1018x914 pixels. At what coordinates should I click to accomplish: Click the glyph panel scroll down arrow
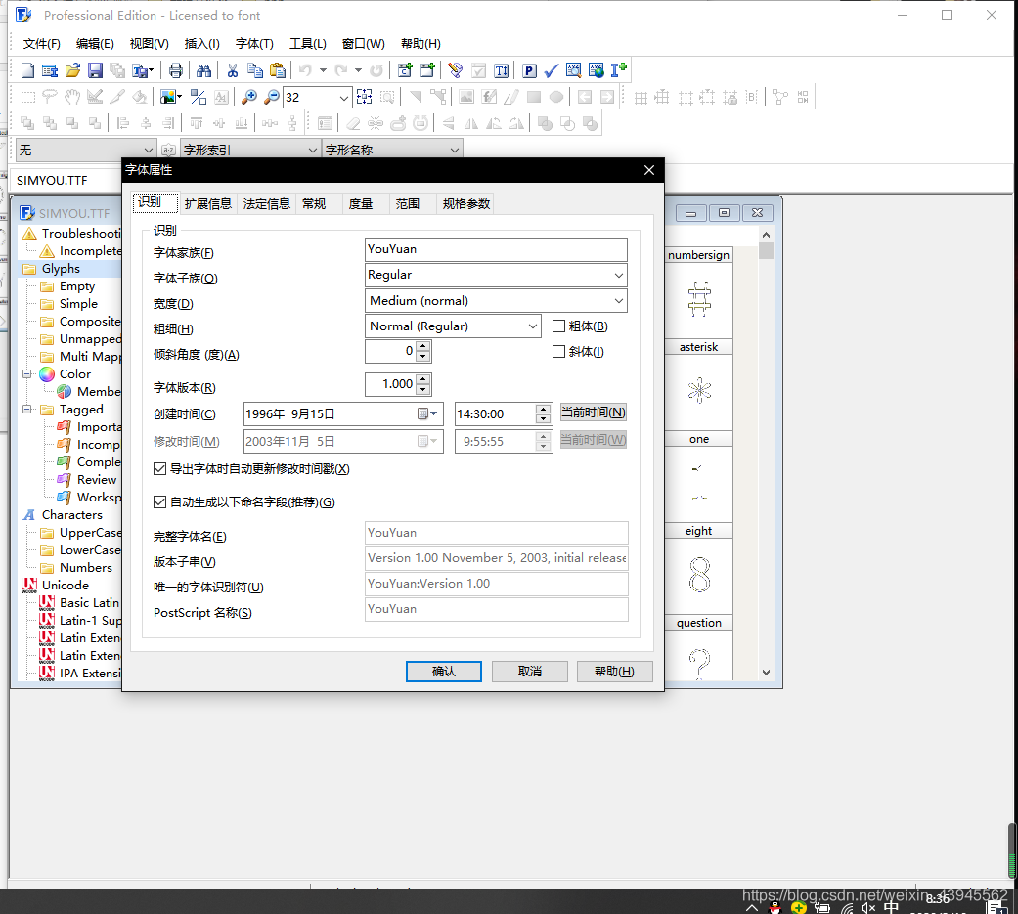point(766,673)
